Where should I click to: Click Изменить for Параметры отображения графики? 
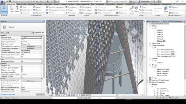(x=31, y=48)
